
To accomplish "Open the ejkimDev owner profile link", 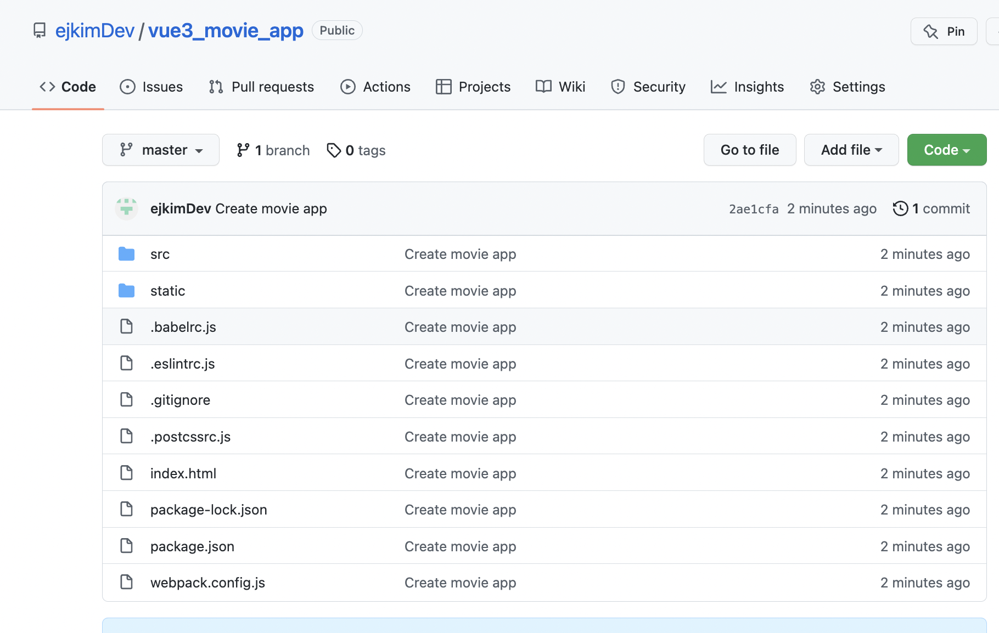I will click(95, 31).
